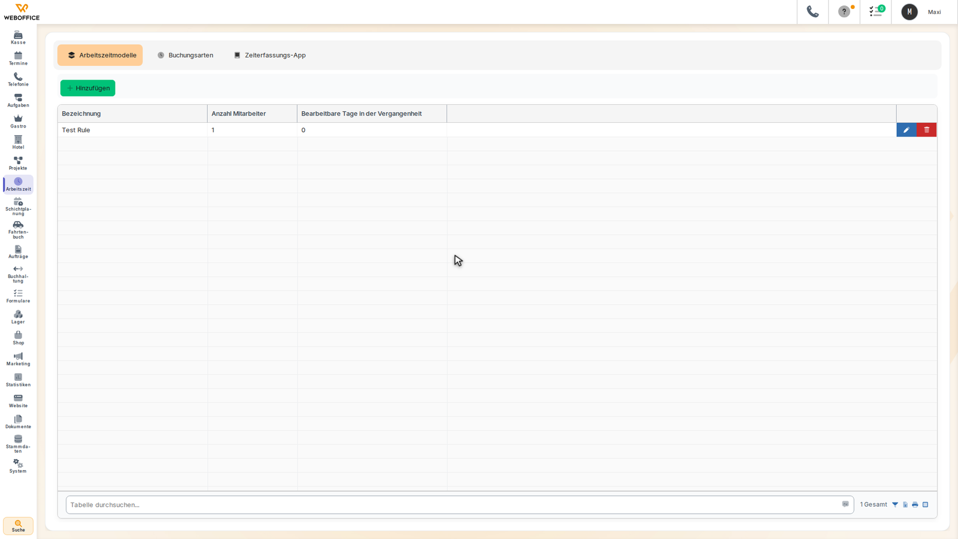Open the Hotel module

pyautogui.click(x=18, y=142)
